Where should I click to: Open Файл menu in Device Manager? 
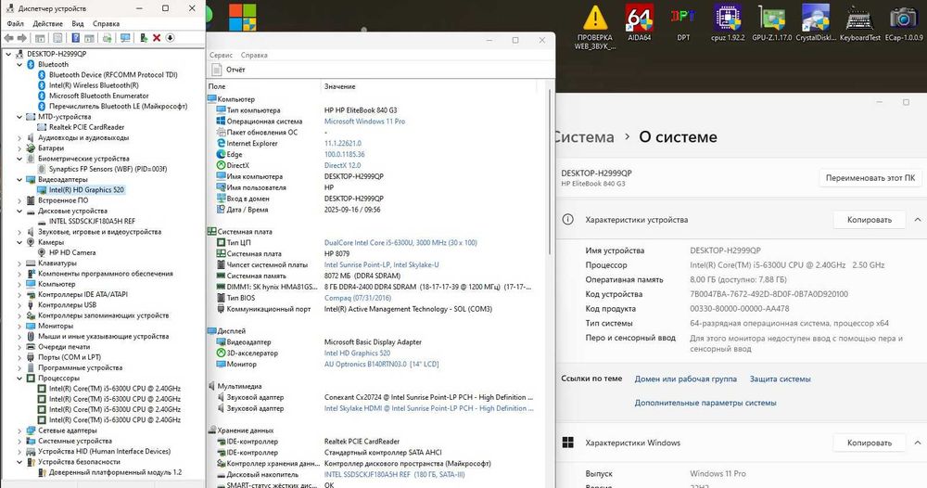coord(16,24)
